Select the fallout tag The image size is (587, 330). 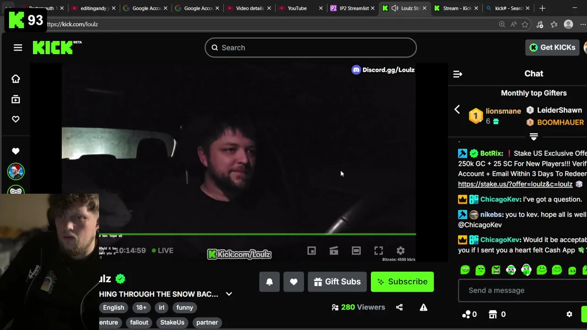pyautogui.click(x=139, y=322)
